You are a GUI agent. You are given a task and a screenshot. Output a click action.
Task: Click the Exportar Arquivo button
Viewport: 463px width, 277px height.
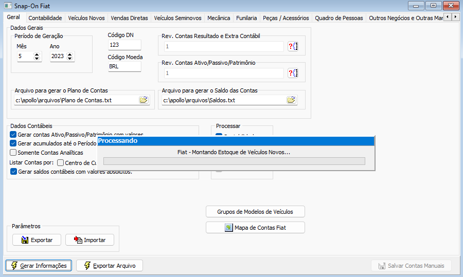(110, 266)
